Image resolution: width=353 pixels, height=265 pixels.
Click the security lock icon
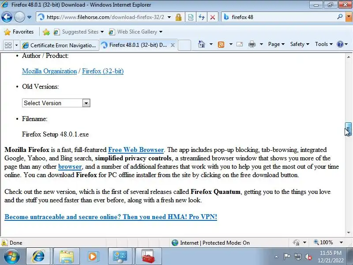click(x=179, y=17)
